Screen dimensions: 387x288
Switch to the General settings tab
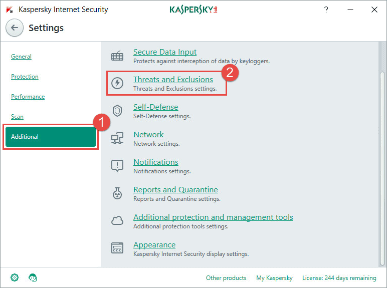(x=21, y=57)
